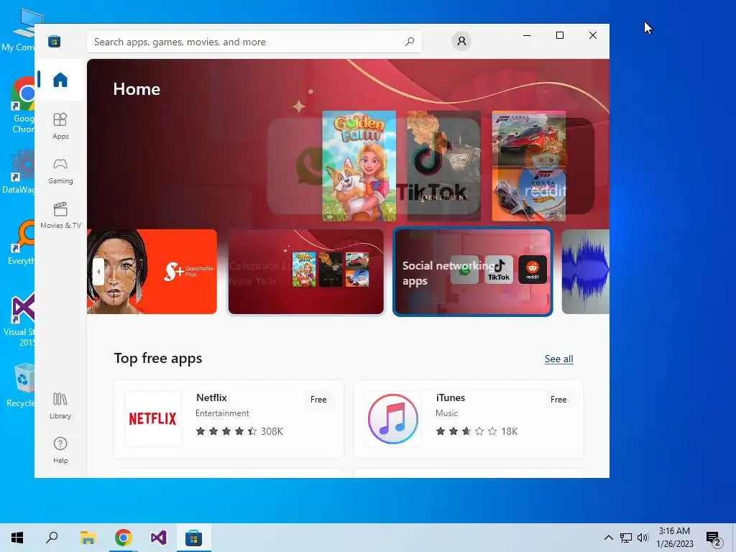Show hidden system tray icons
736x552 pixels.
(608, 538)
